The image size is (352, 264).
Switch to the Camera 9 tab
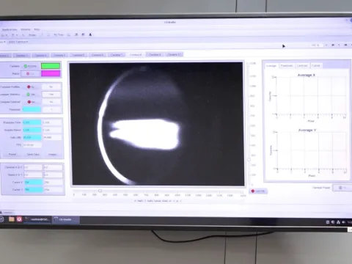(155, 54)
